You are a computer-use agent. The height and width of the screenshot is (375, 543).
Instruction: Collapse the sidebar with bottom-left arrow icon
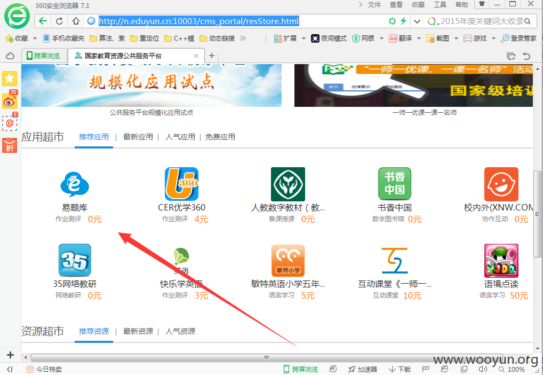click(10, 370)
